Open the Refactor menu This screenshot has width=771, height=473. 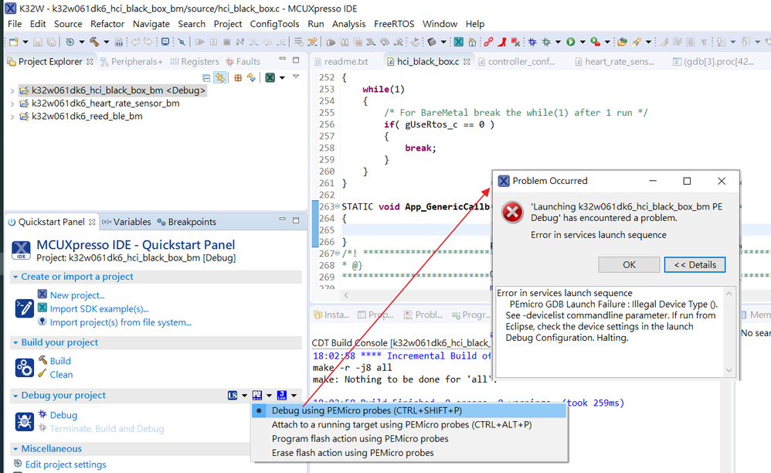tap(107, 24)
